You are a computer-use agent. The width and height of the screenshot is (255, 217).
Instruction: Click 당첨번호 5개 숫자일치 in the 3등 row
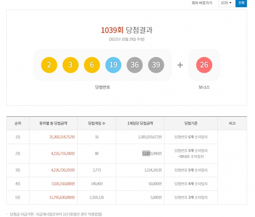click(x=191, y=170)
